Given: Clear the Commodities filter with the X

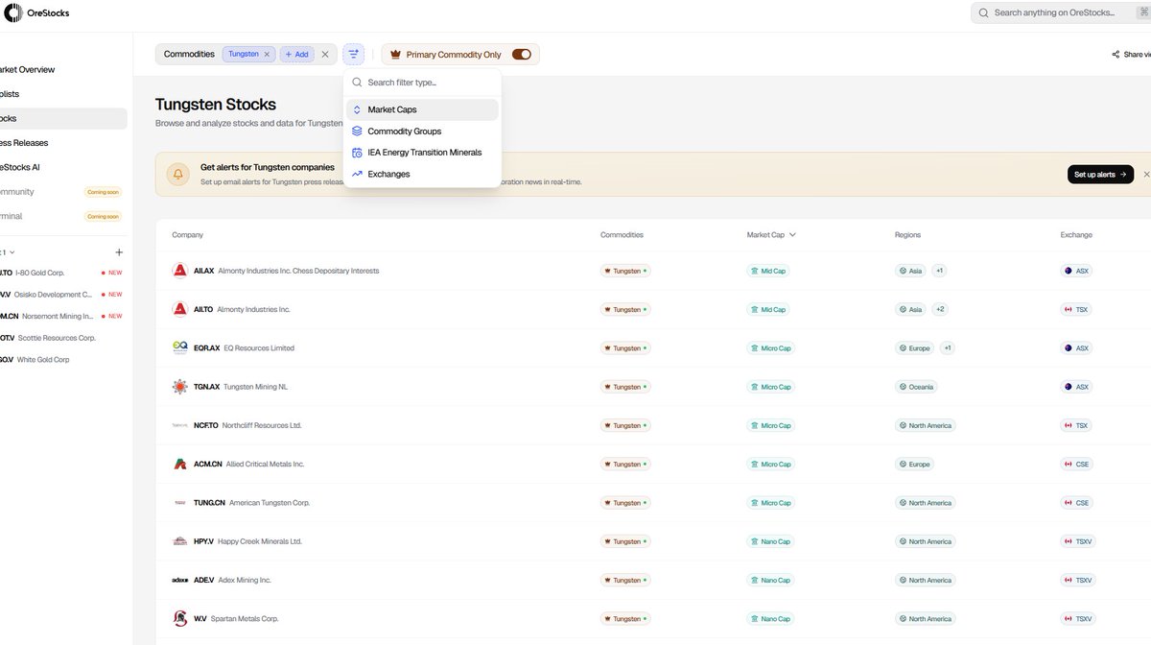Looking at the screenshot, I should click(325, 55).
